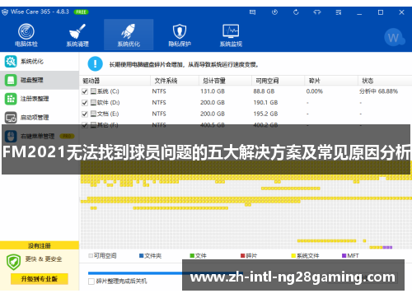This screenshot has height=298, width=412.
Task: Click the 升级到专业版 upgrade button
Action: 40,279
